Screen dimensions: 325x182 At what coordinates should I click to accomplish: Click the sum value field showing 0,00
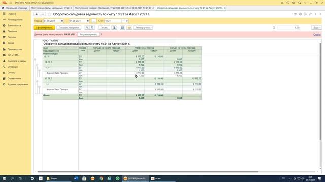click(x=288, y=28)
